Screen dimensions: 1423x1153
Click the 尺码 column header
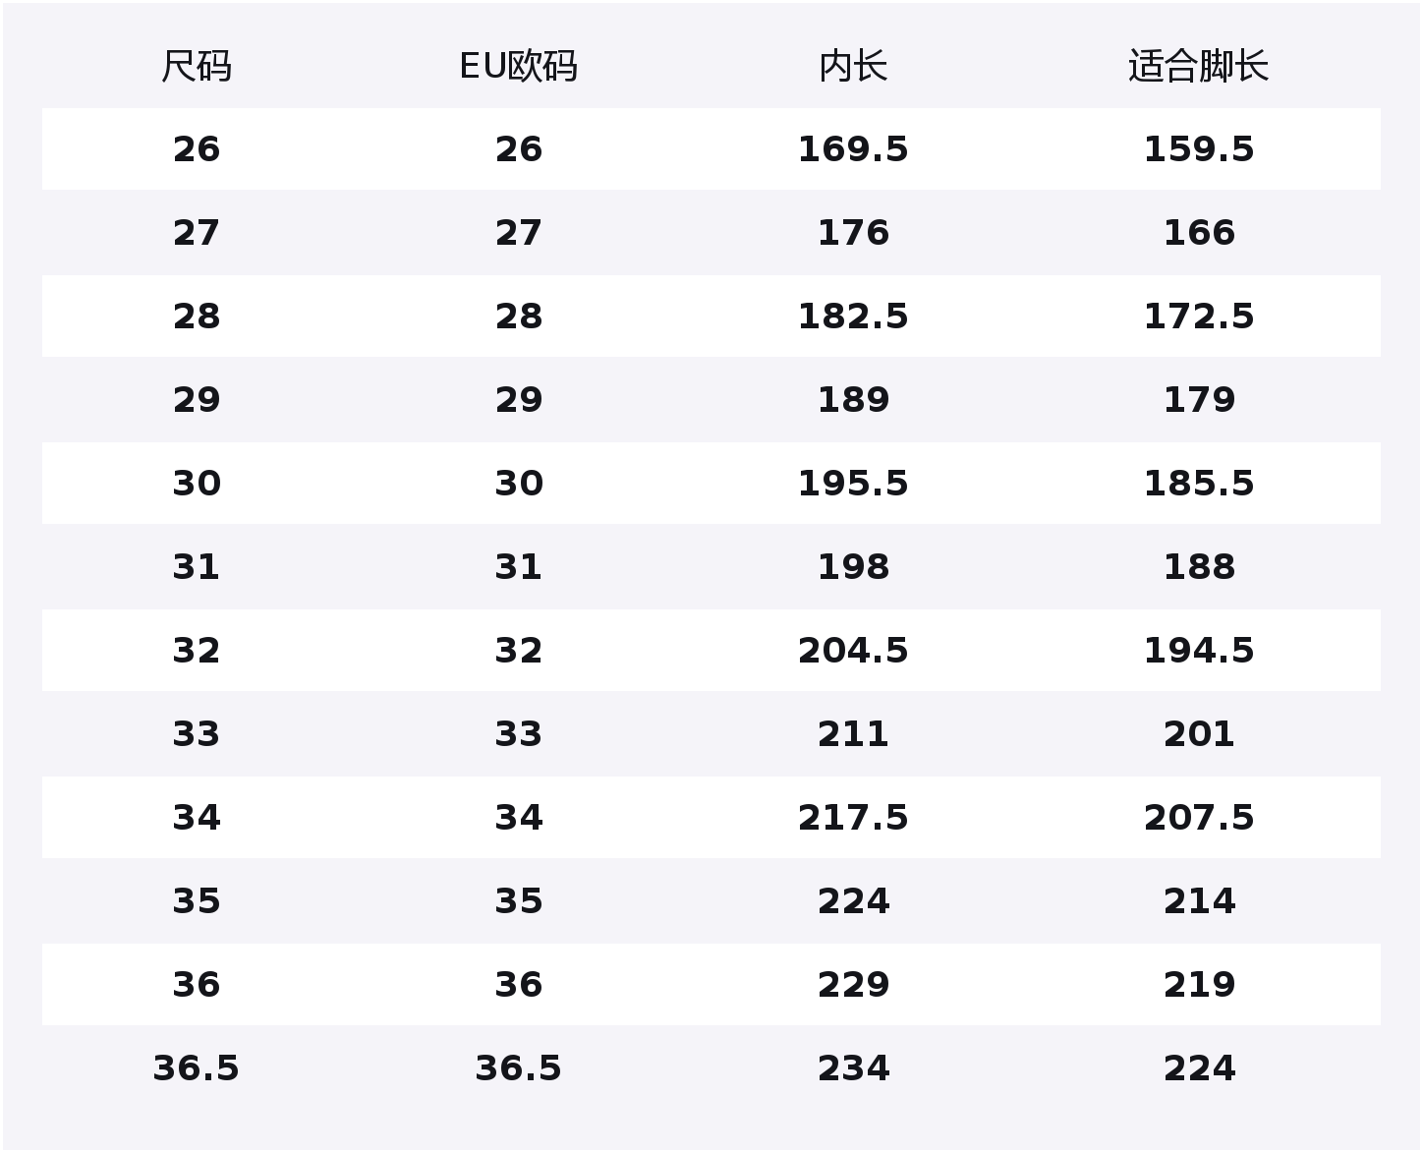click(x=197, y=67)
